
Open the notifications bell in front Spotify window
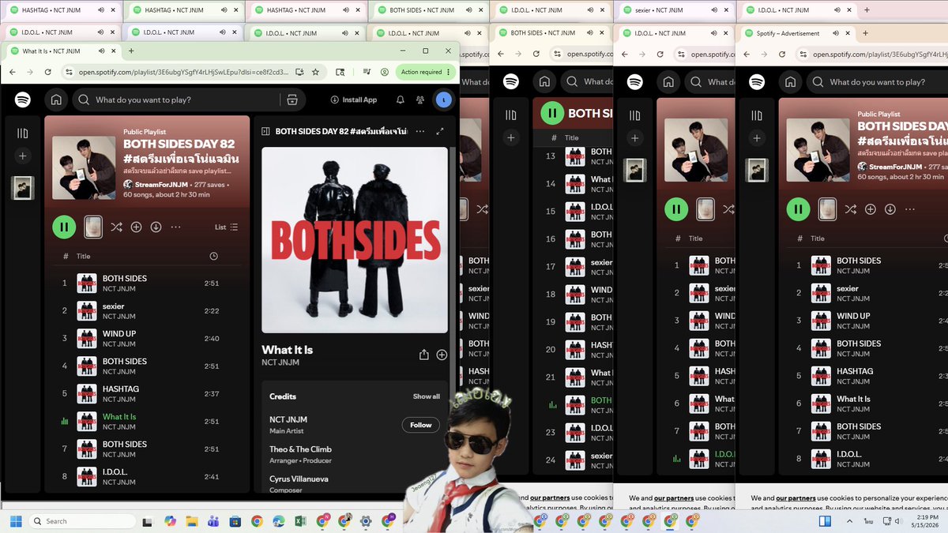click(401, 100)
